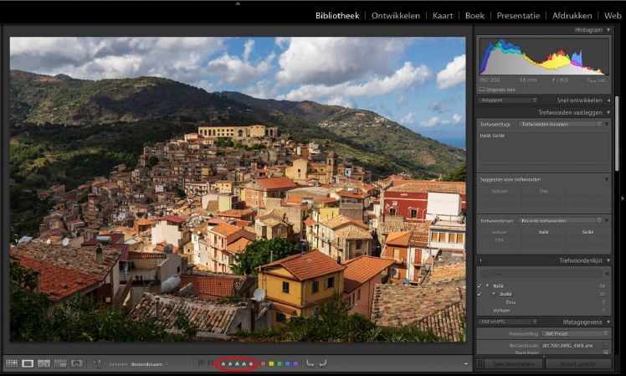
Task: Click Vulkaan in the keyword set
Action: pos(500,232)
